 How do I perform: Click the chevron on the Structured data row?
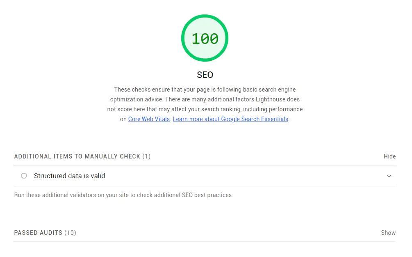point(389,176)
